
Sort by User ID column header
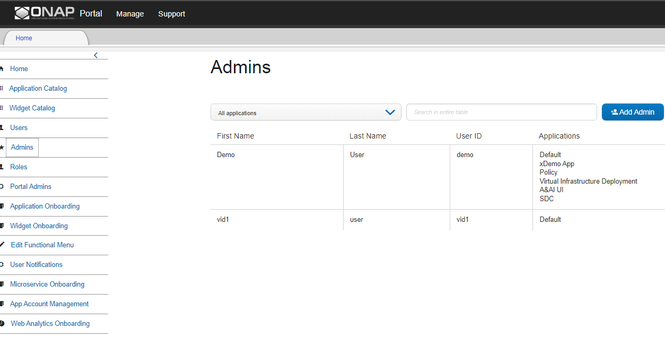click(x=469, y=136)
